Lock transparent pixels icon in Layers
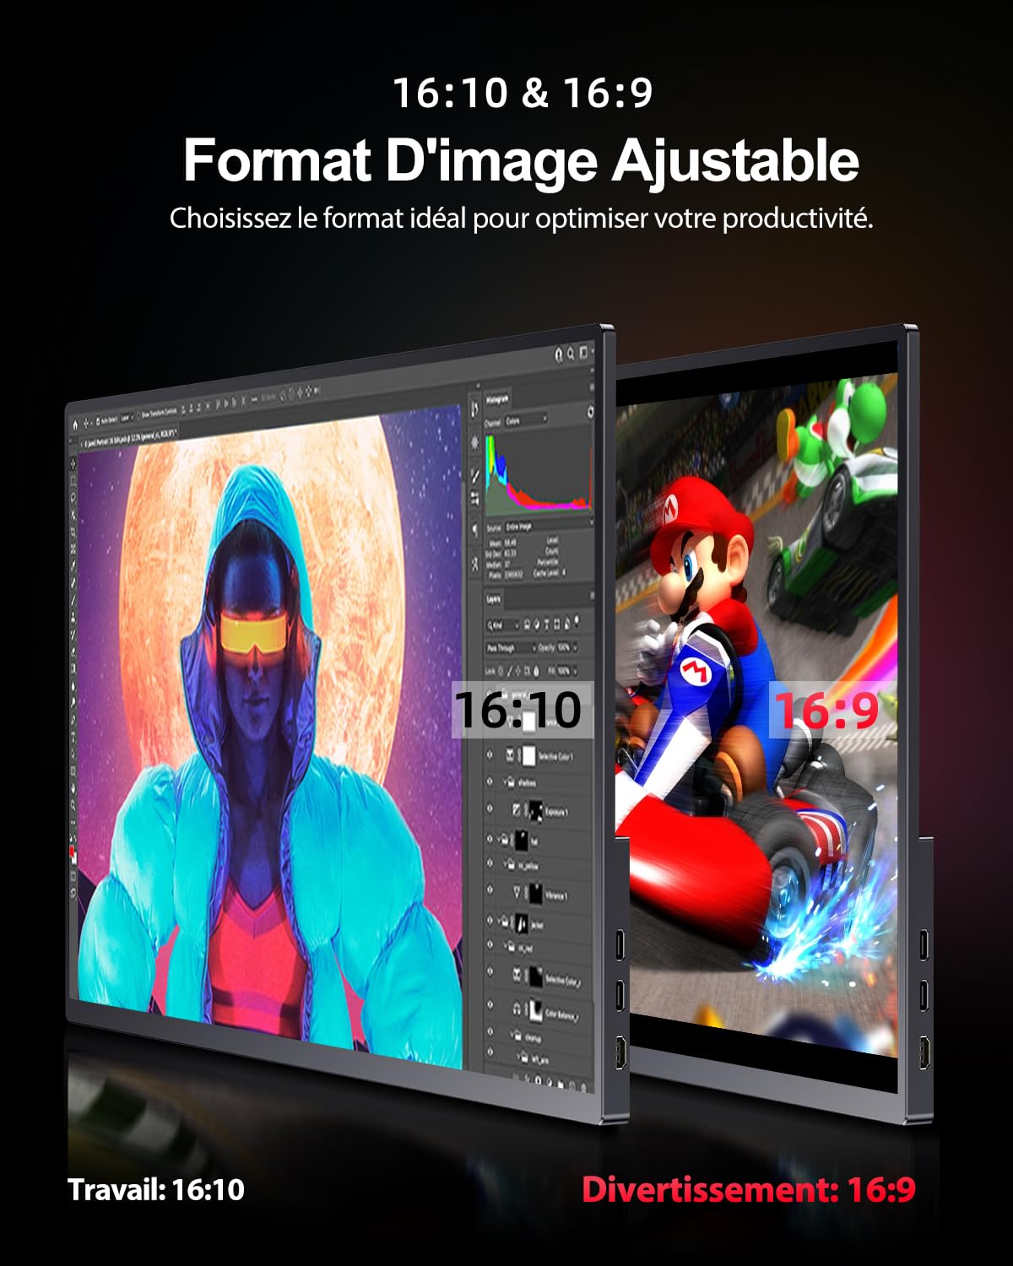 501,671
